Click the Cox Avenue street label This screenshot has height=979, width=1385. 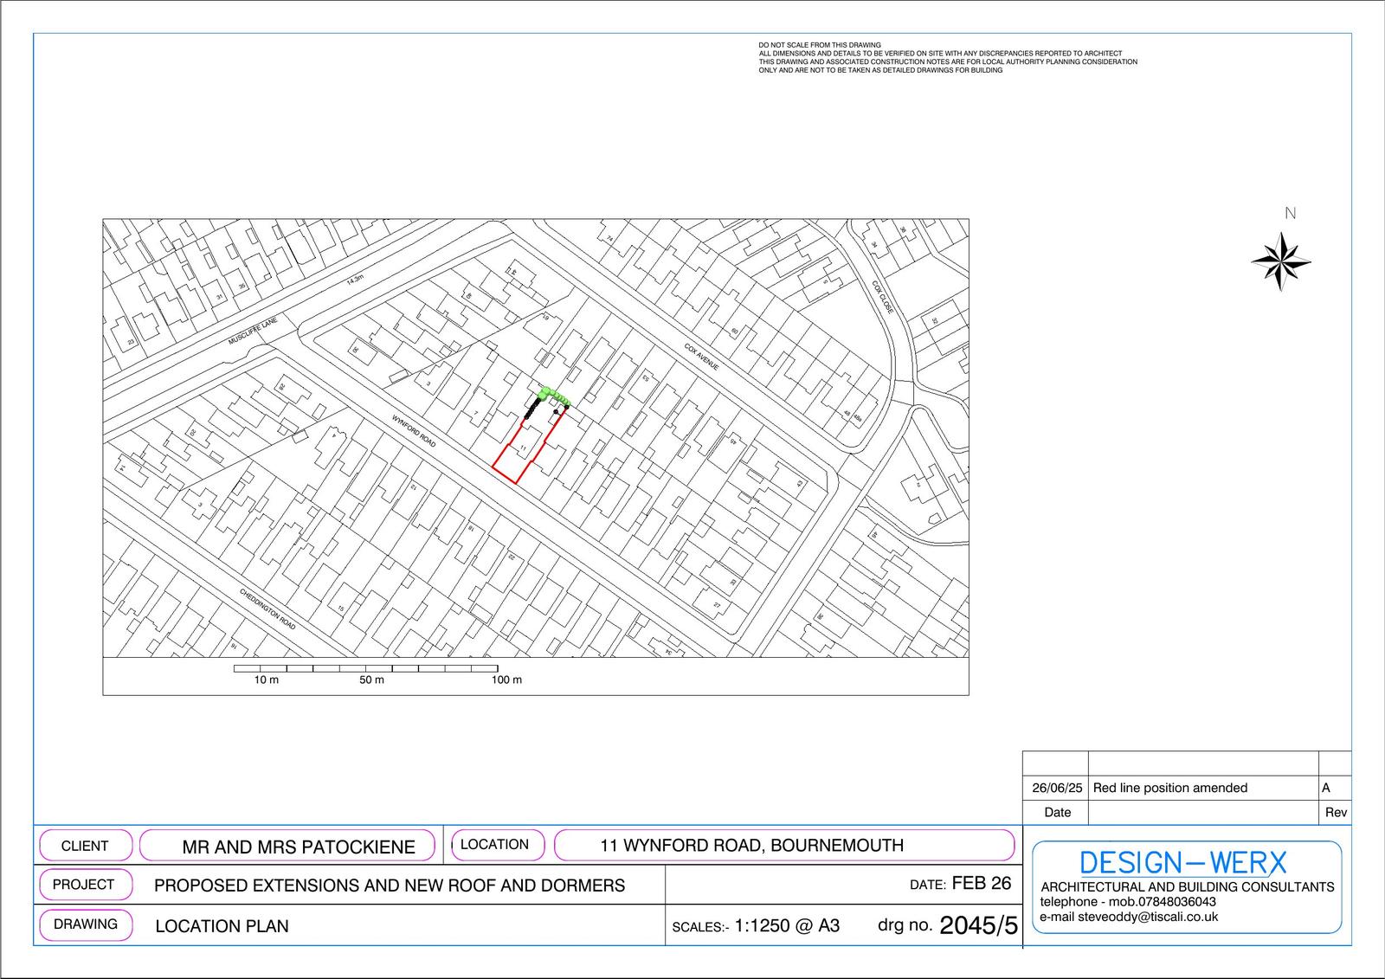701,357
